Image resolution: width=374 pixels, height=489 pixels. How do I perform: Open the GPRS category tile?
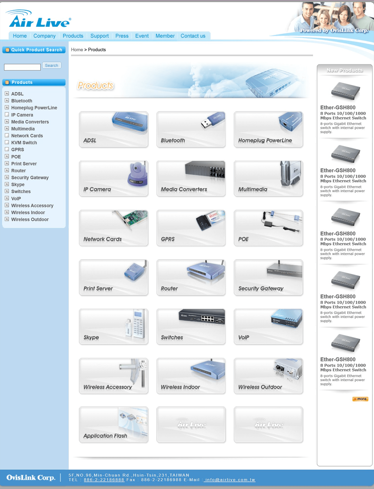pos(191,228)
